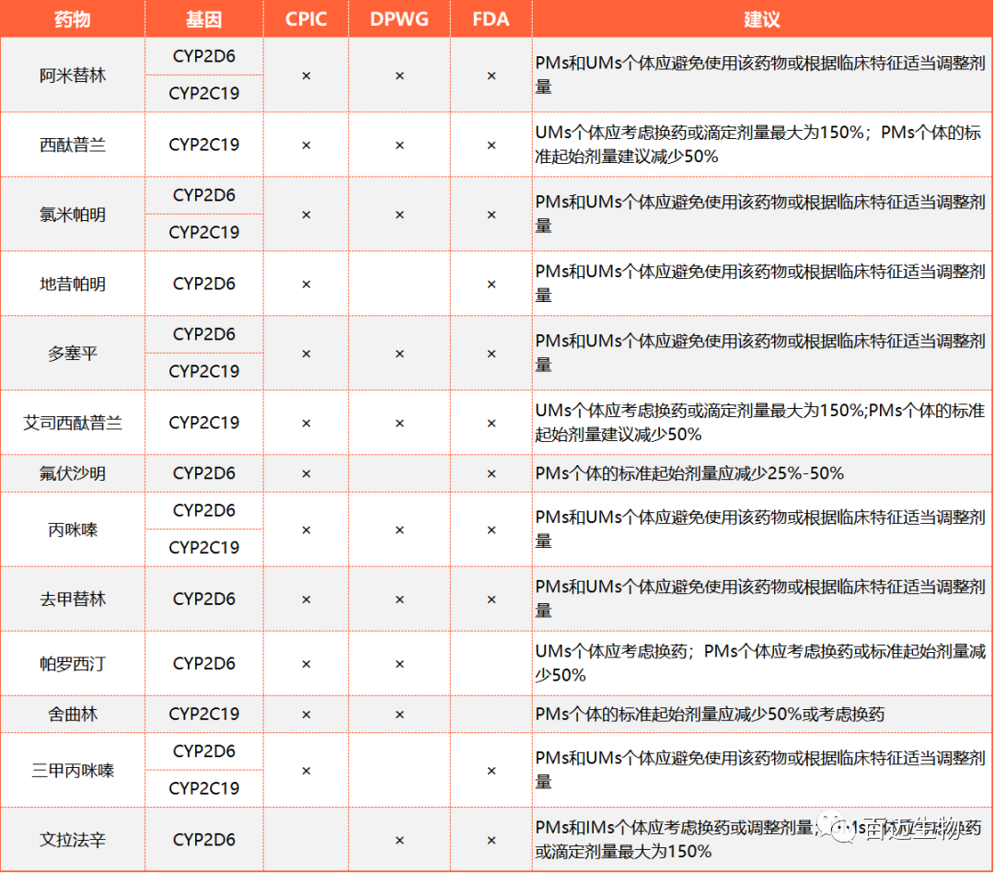Click the DPWG × mark for 文拉法辛
The width and height of the screenshot is (994, 873).
[x=399, y=841]
